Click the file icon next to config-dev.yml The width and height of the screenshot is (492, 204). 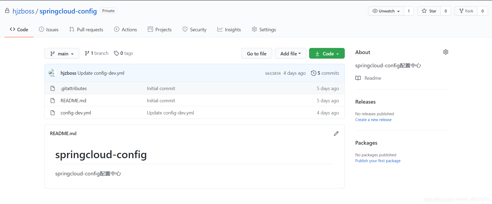53,113
